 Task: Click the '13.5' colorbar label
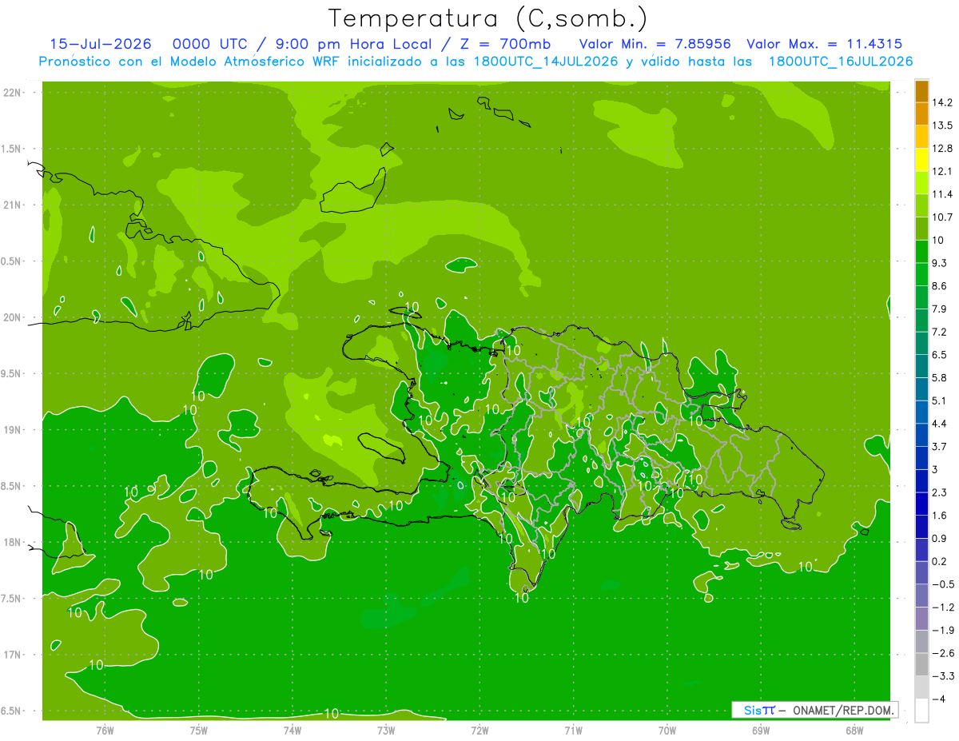(x=942, y=125)
